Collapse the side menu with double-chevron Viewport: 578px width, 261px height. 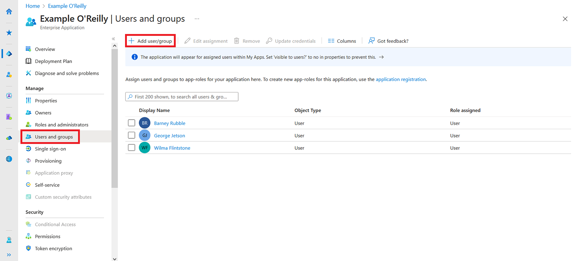click(x=114, y=39)
